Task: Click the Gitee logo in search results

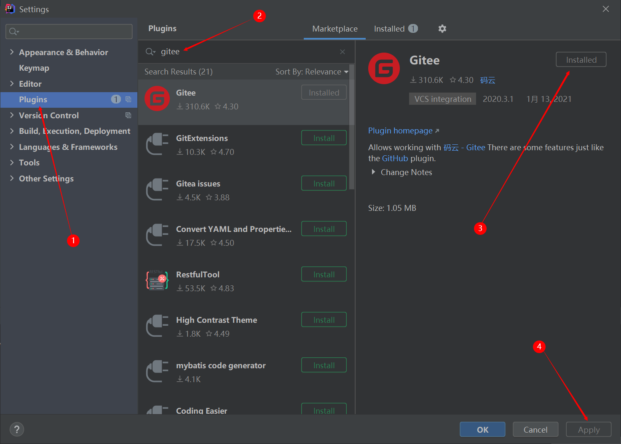Action: point(157,98)
